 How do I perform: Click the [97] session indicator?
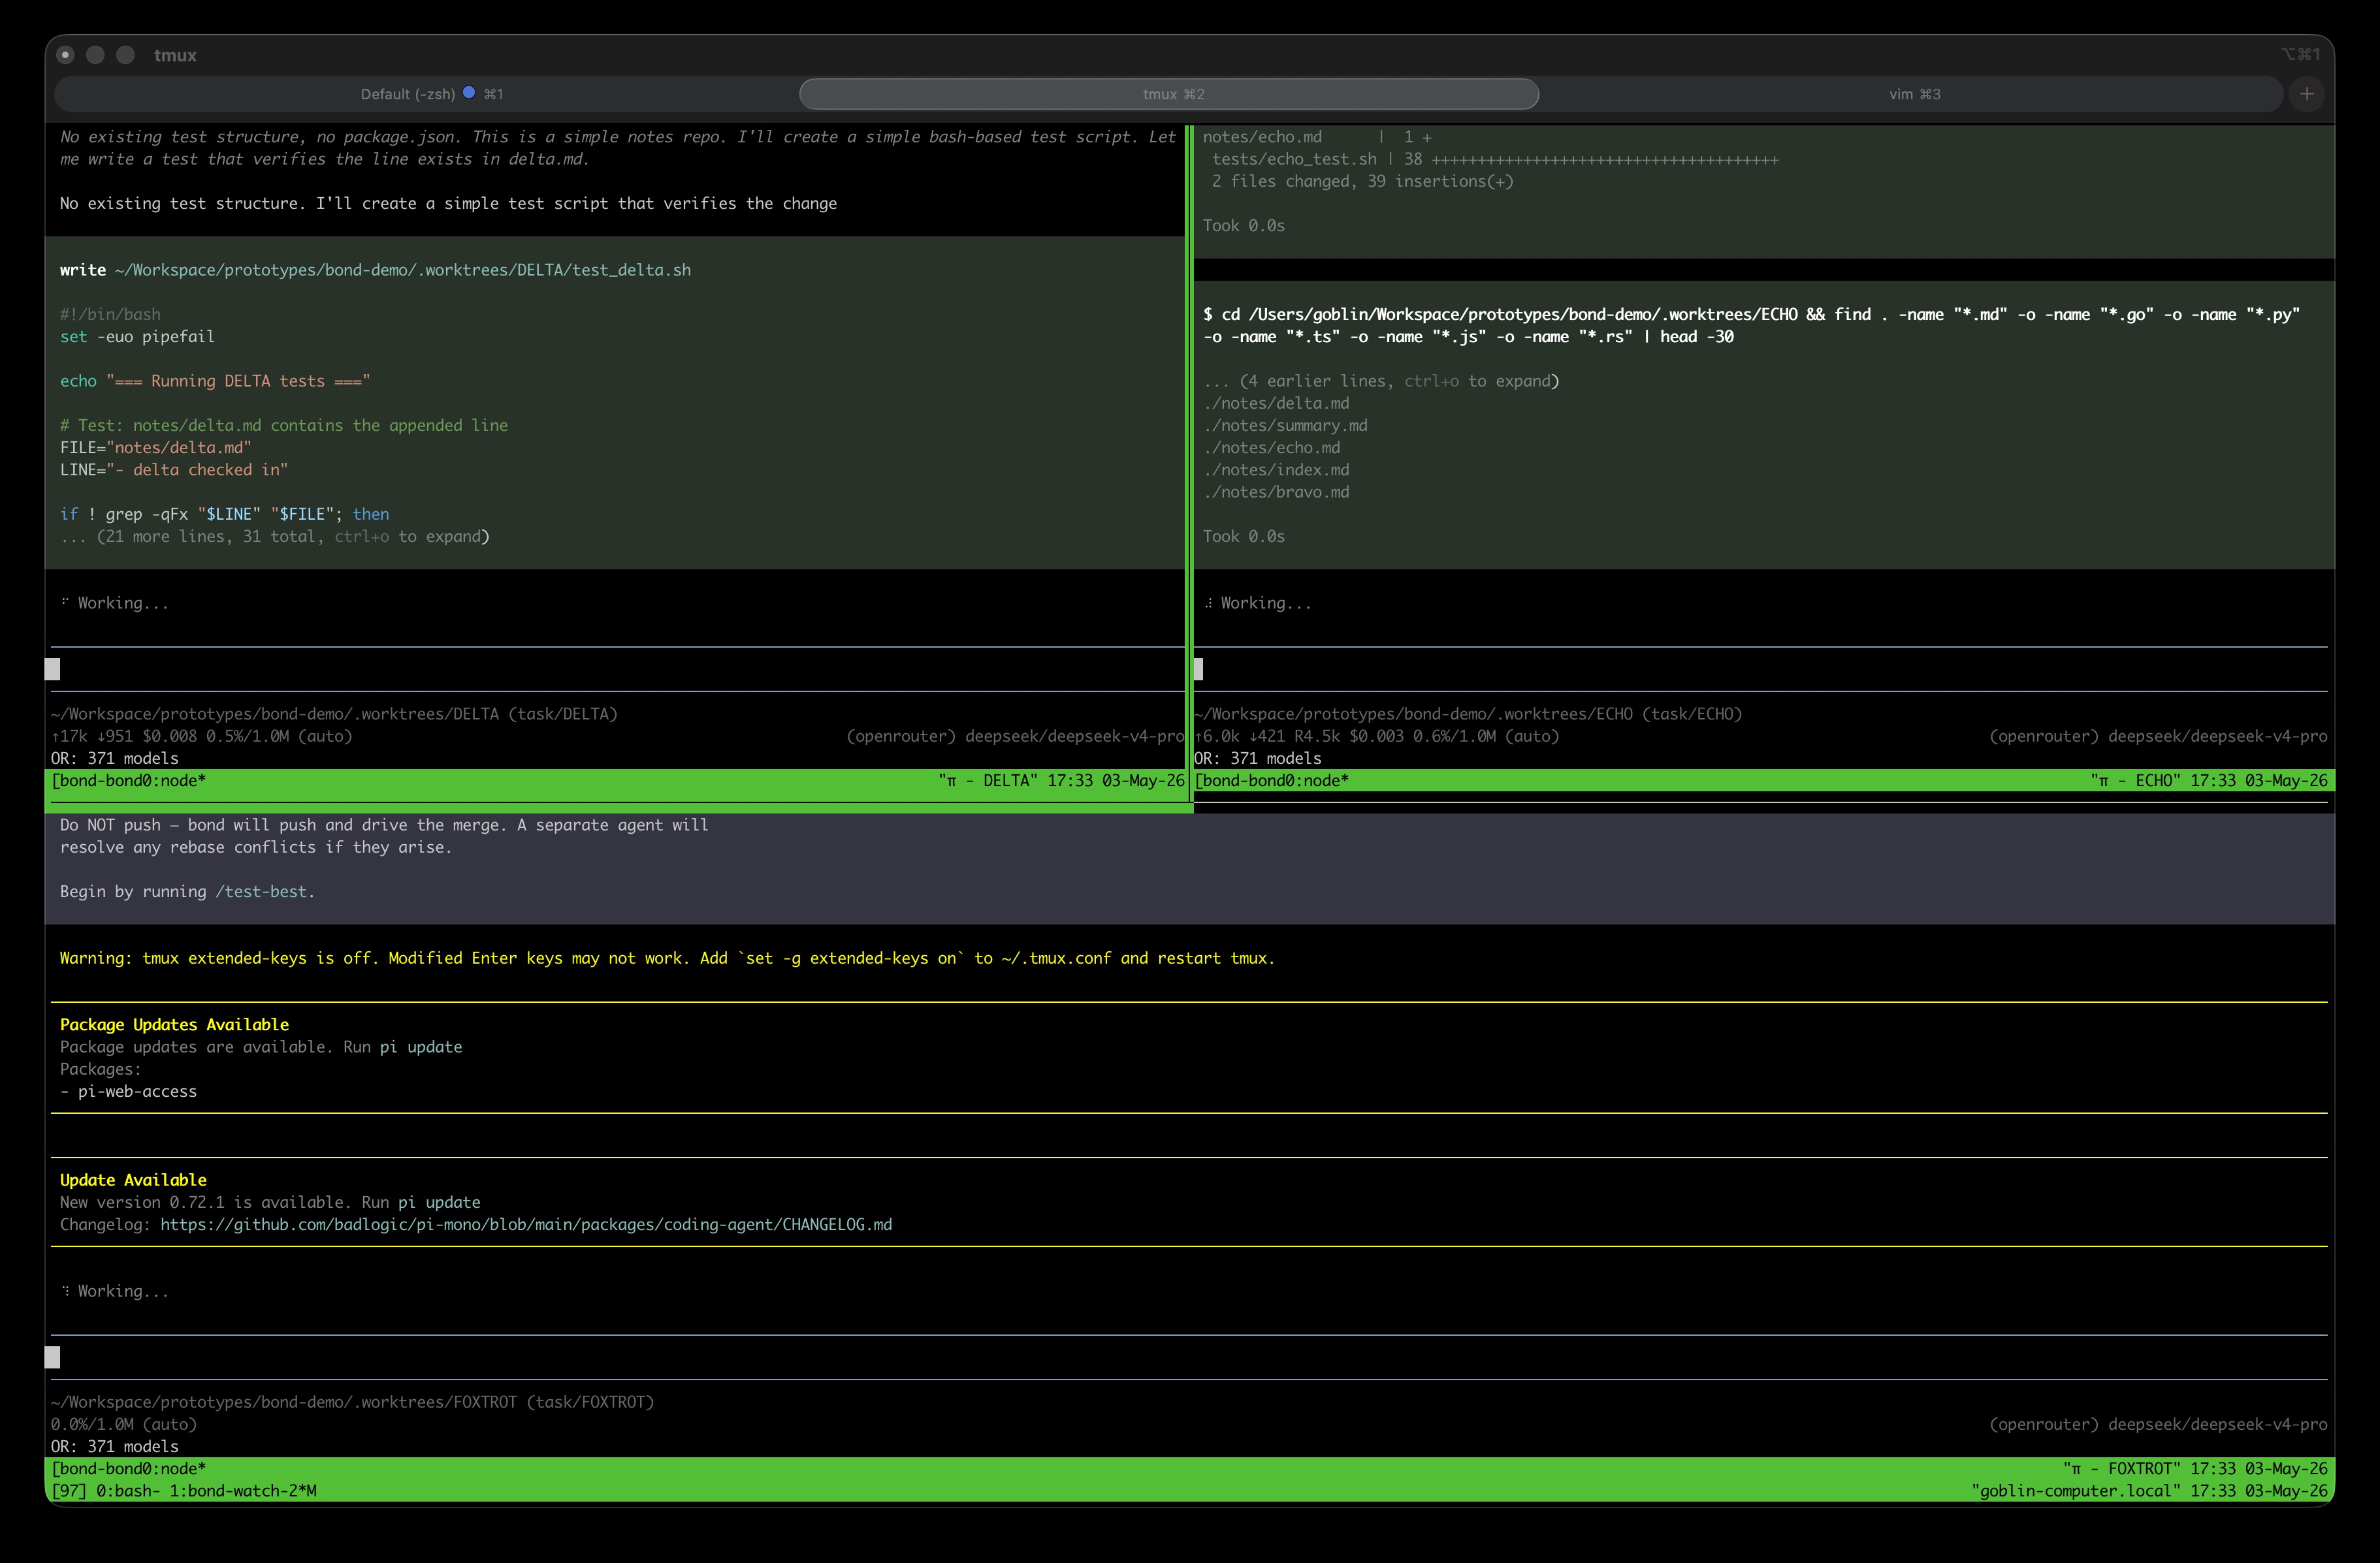69,1491
